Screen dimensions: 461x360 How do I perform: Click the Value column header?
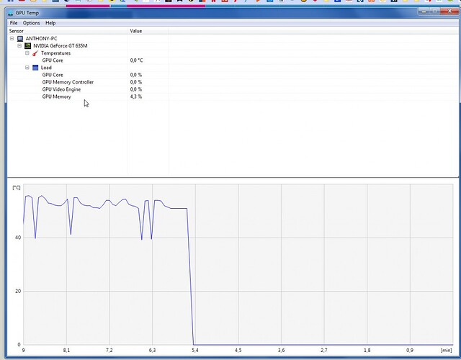coord(135,31)
